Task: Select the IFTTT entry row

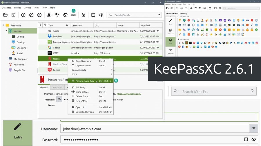Action: 100,53
